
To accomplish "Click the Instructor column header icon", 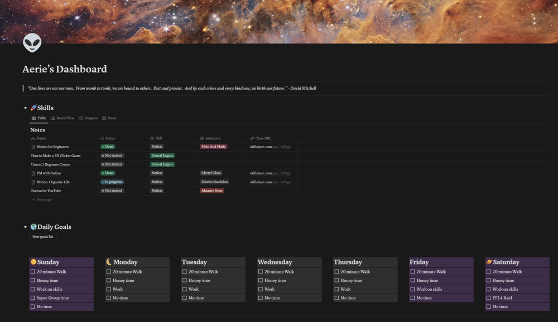I will point(202,138).
